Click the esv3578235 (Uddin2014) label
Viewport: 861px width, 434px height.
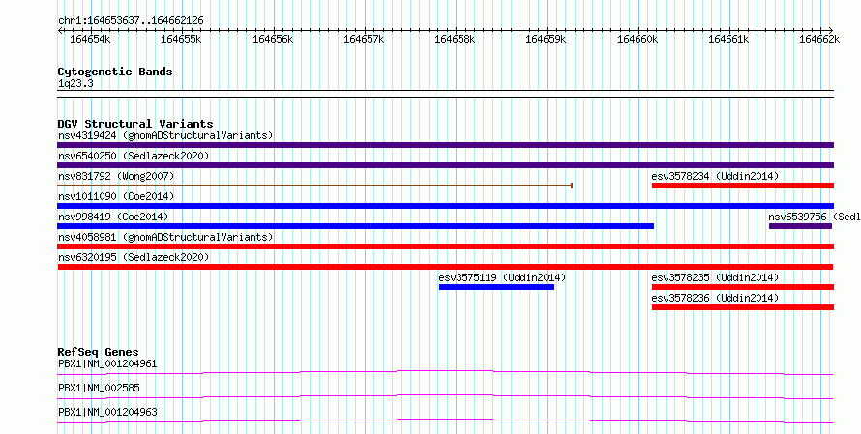click(x=715, y=277)
